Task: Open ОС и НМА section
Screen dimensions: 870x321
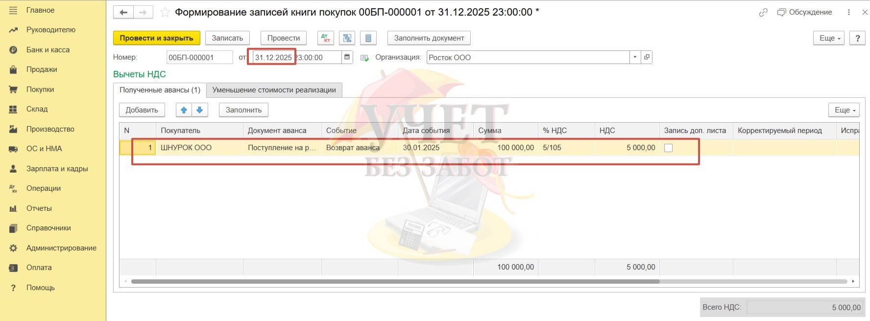Action: (44, 149)
